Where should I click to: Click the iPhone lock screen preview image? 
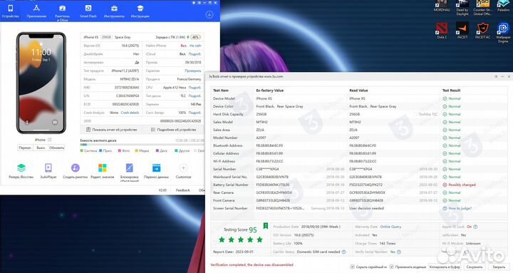[x=41, y=83]
